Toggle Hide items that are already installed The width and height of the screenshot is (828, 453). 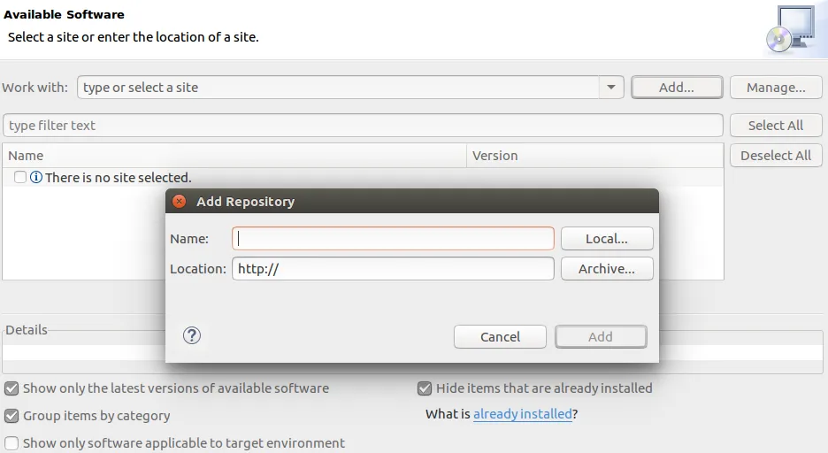click(x=425, y=388)
